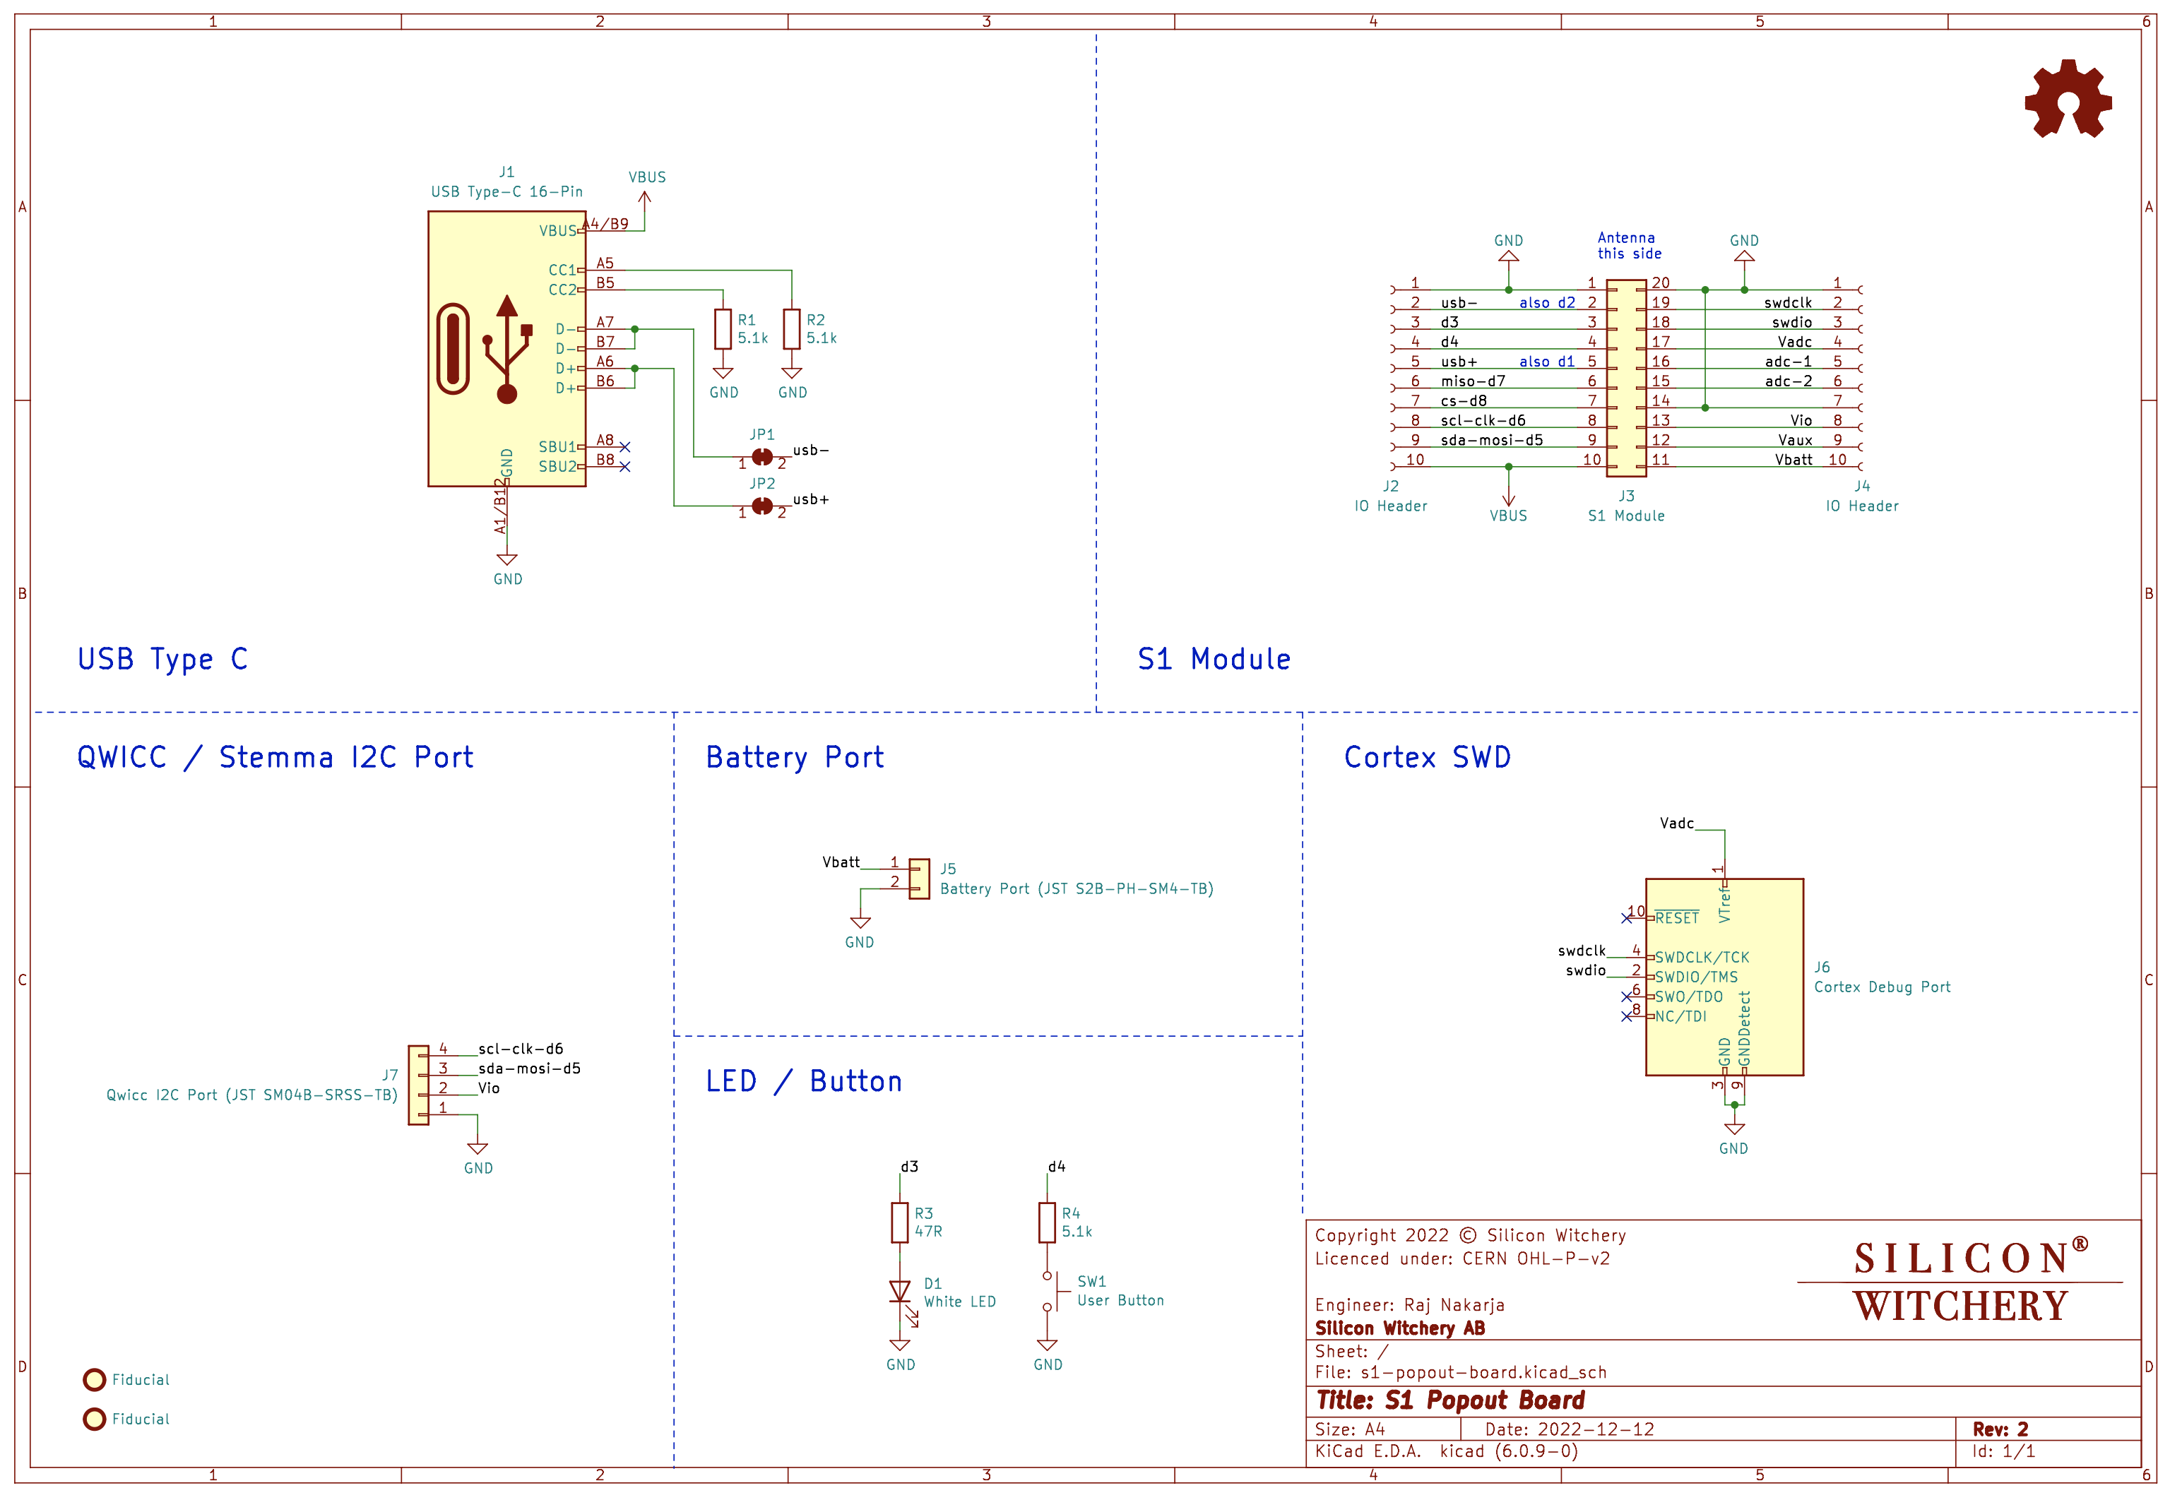2170x1500 pixels.
Task: Click 'Title: S1 Popout Board' in title block
Action: click(x=1450, y=1400)
